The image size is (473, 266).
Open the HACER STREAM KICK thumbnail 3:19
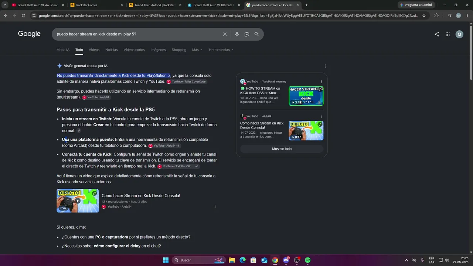pyautogui.click(x=306, y=96)
